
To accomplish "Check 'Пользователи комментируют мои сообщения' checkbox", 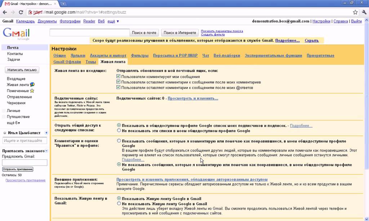I will click(118, 76).
